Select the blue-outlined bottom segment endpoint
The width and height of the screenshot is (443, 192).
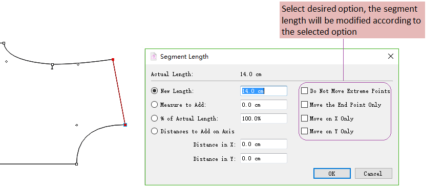tap(125, 125)
